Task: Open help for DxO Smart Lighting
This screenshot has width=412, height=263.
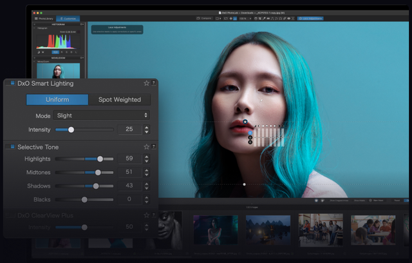Action: (x=153, y=83)
